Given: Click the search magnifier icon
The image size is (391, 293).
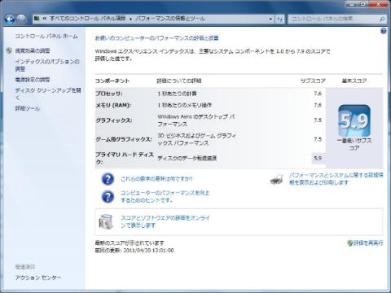Looking at the screenshot, I should [382, 19].
